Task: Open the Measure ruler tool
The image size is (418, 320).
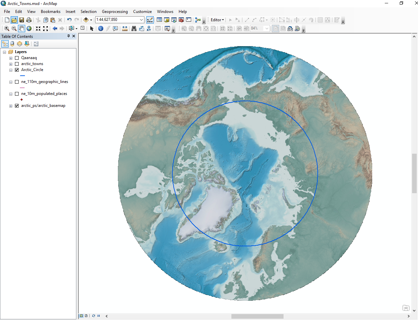Action: pos(125,29)
